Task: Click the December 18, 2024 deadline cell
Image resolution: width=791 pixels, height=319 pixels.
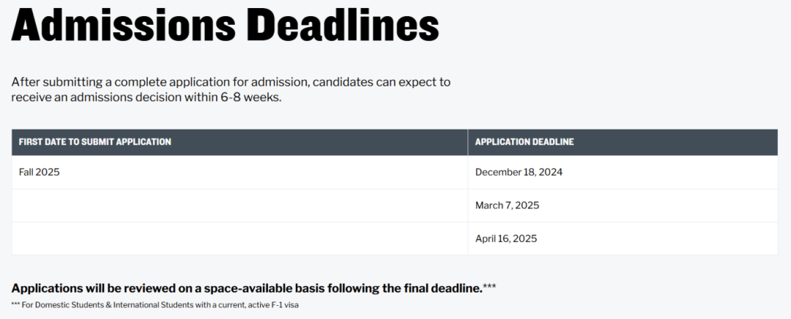Action: 623,173
